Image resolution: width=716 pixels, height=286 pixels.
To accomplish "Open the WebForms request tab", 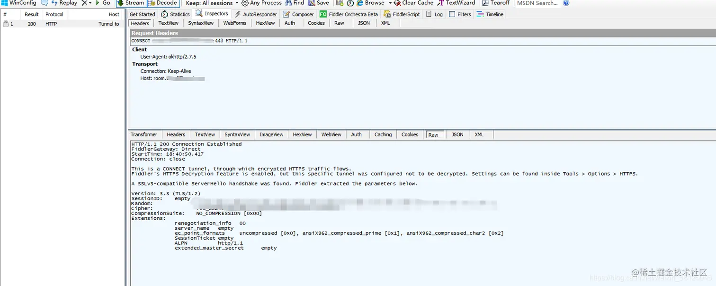I will [x=235, y=23].
